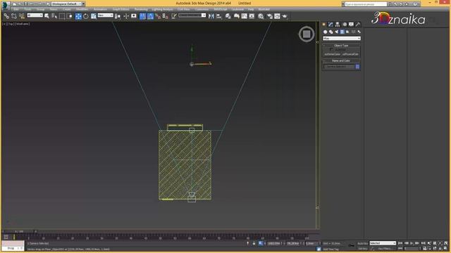
Task: Click the Unlink Selection tool
Action: 14,16
